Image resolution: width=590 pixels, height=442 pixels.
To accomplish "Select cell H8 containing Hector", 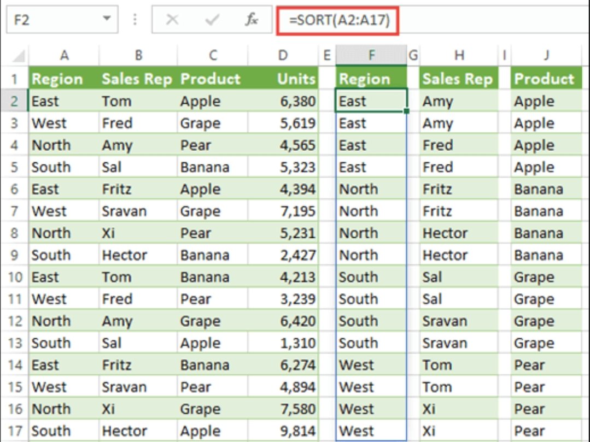I will [x=458, y=233].
